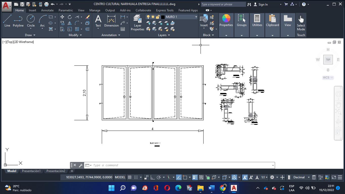Click the Rotate tool icon
The width and height of the screenshot is (345, 194).
[69, 17]
